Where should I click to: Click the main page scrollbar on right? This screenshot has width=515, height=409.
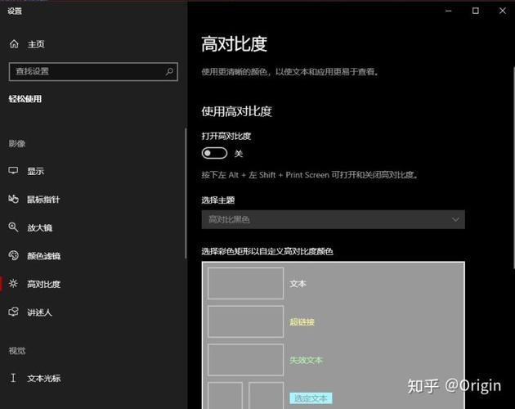coord(513,168)
